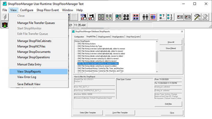Viewport: 212px width, 119px height.
Task: Click the ShopReports dialog title icon
Action: (x=73, y=31)
